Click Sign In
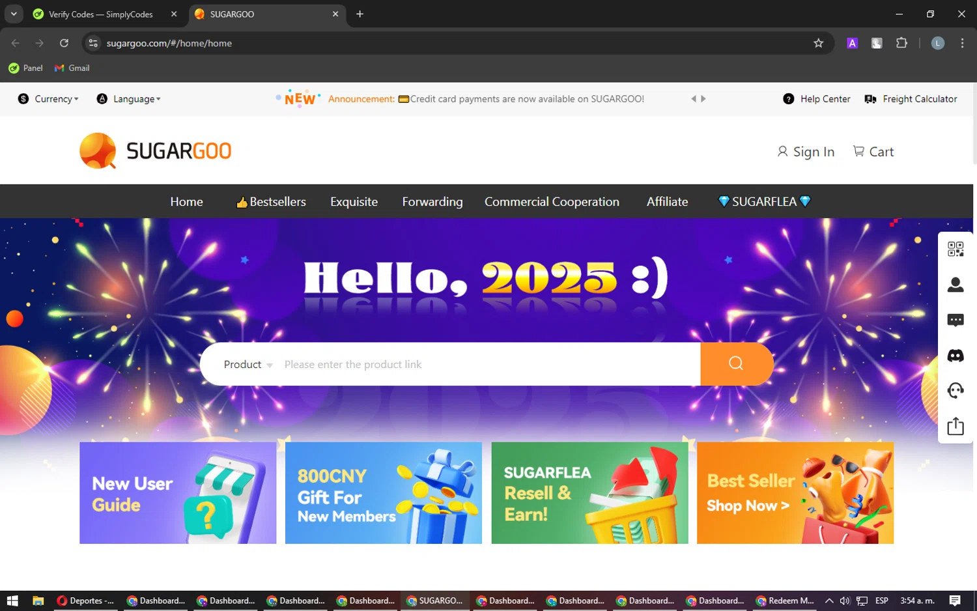The image size is (977, 611). coord(806,152)
